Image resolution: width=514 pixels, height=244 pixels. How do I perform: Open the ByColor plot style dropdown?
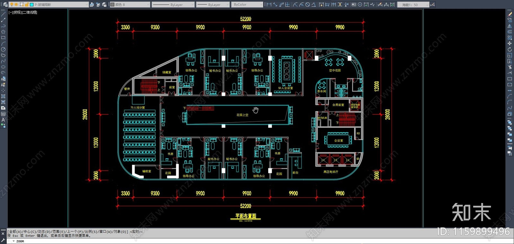click(x=247, y=4)
